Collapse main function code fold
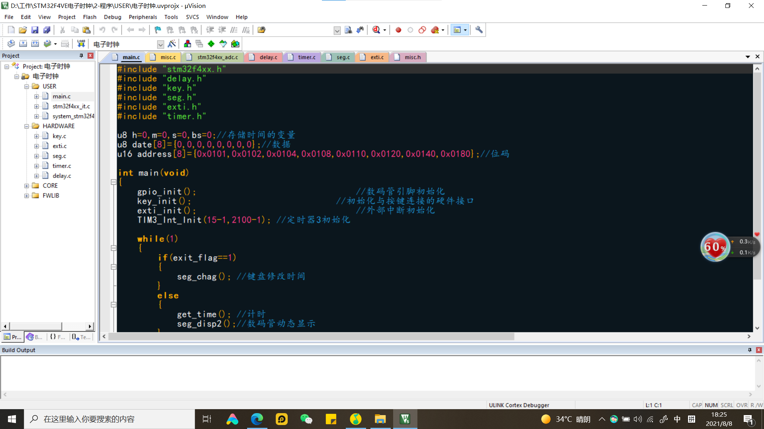Viewport: 764px width, 429px height. pos(113,182)
